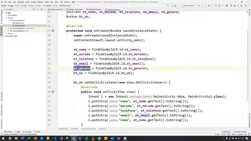This screenshot has width=251, height=141.
Task: Open the Gradle side panel tab on right edge
Action: pos(249,13)
